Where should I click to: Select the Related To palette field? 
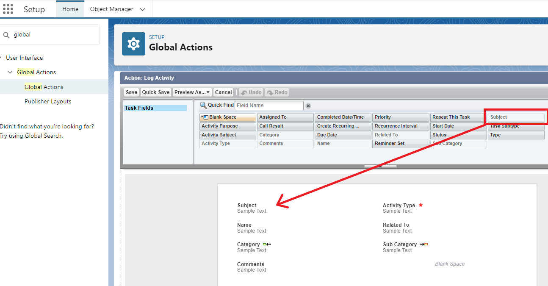pyautogui.click(x=401, y=135)
